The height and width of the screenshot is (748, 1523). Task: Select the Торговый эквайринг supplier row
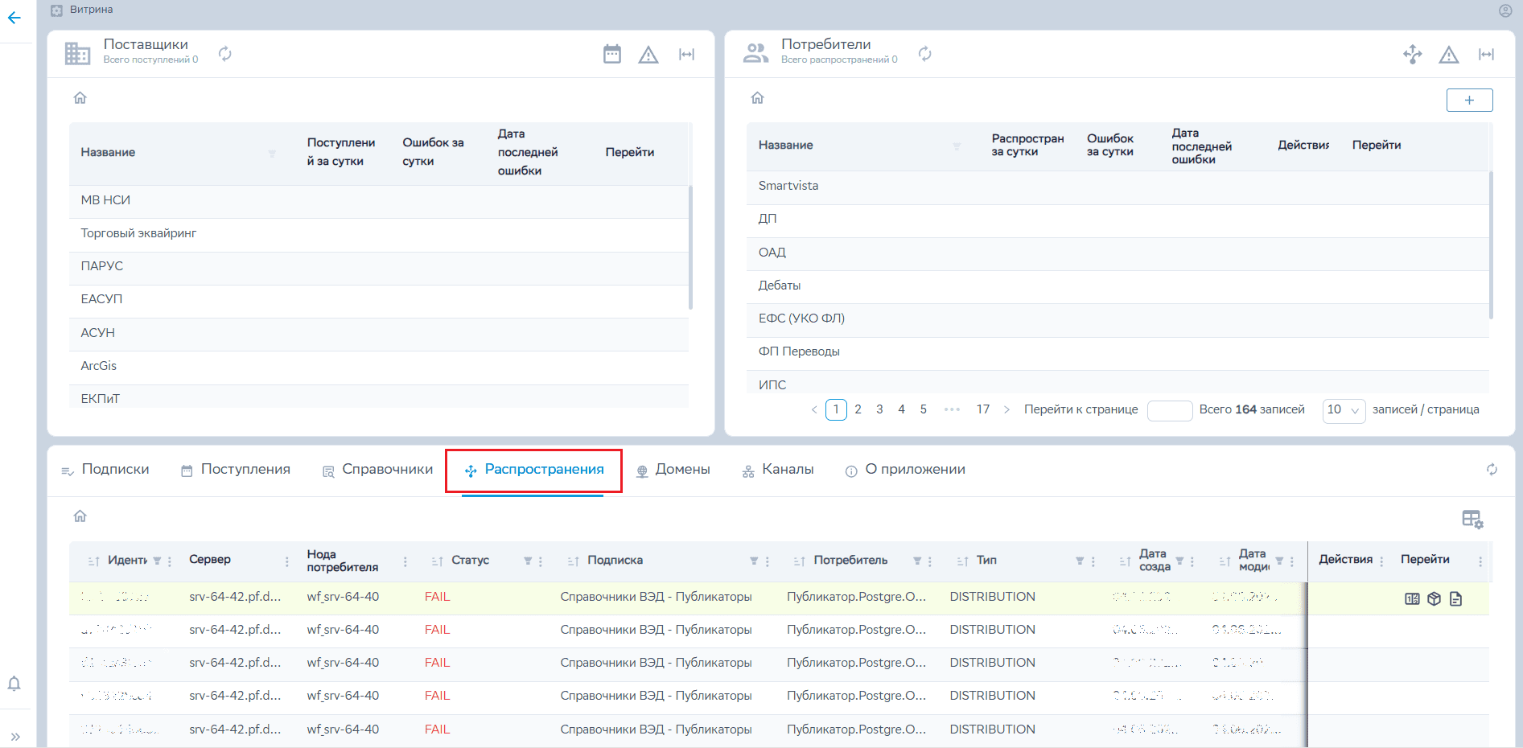tap(138, 233)
